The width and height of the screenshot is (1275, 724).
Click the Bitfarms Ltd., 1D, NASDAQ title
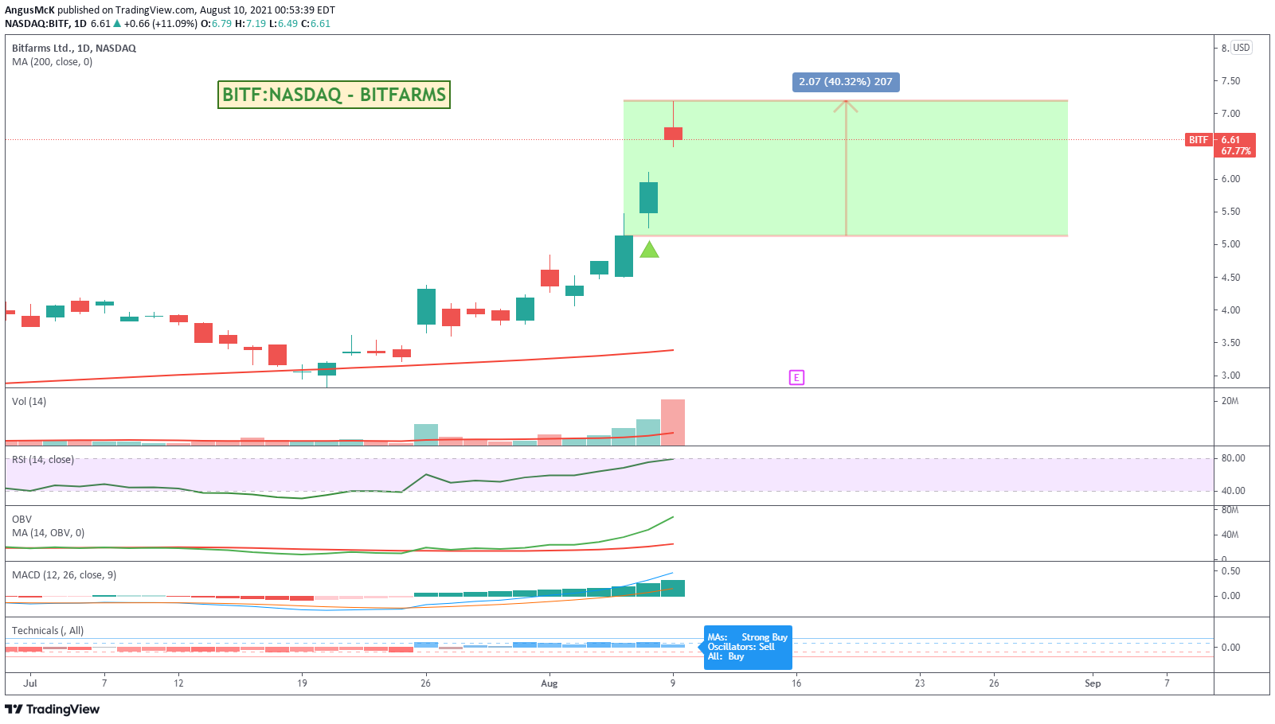coord(74,48)
